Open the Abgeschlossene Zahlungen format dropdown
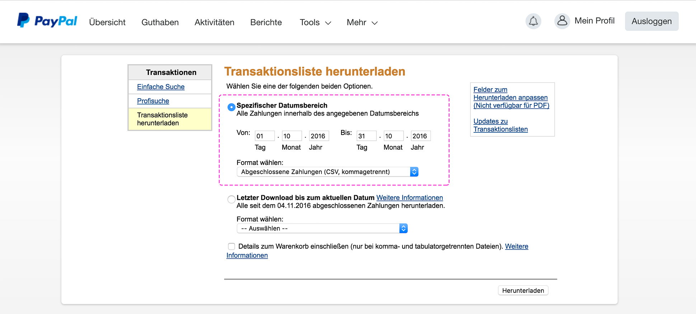 pyautogui.click(x=328, y=172)
